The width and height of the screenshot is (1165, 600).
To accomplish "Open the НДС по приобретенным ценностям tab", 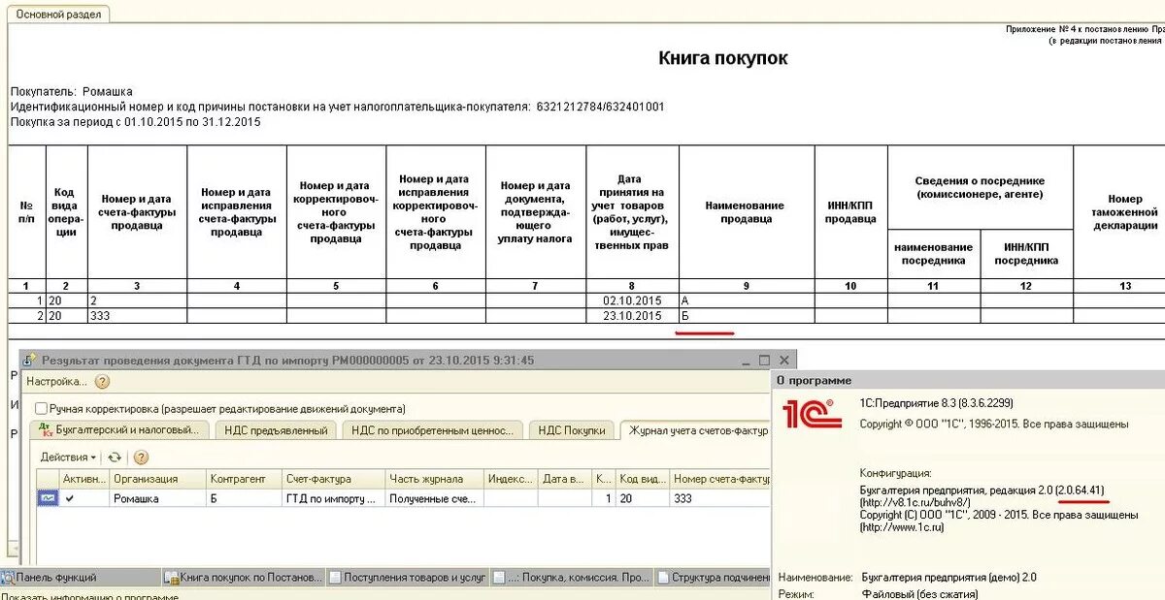I will 432,430.
